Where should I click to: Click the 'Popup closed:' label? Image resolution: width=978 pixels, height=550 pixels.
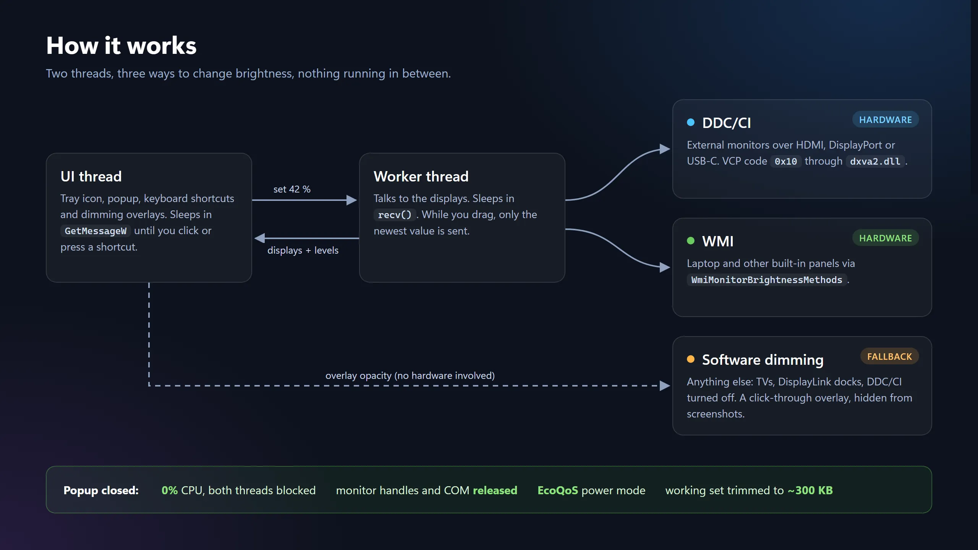click(101, 490)
